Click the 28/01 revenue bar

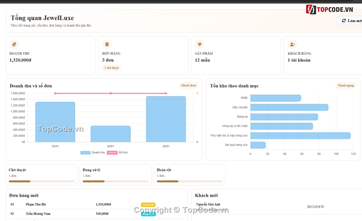(166, 119)
